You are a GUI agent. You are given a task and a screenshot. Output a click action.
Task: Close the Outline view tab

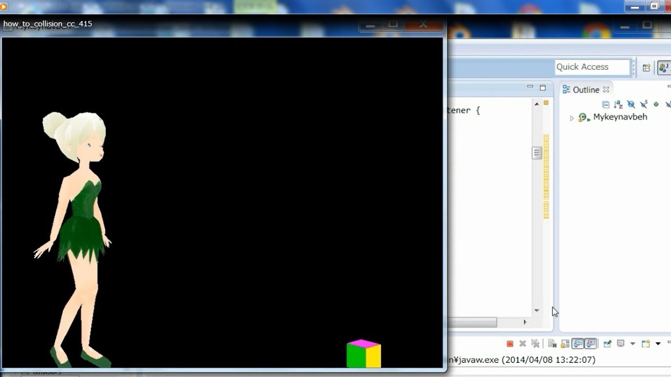606,90
